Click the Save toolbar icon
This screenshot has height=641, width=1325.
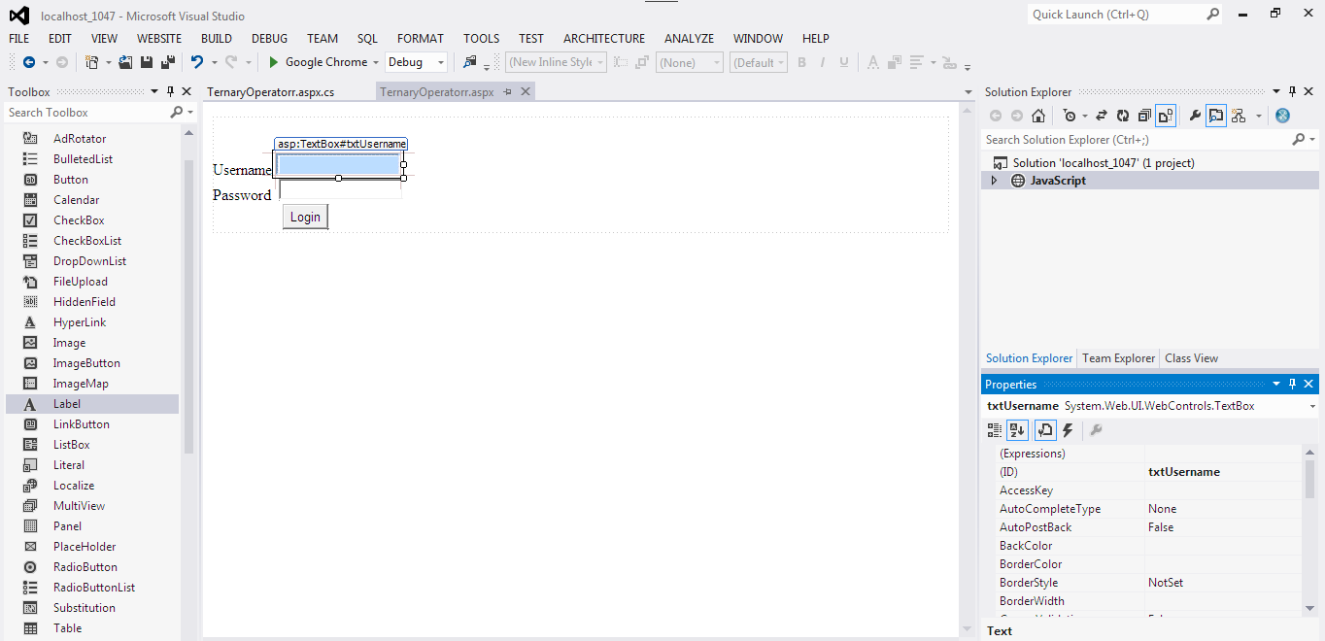(147, 62)
